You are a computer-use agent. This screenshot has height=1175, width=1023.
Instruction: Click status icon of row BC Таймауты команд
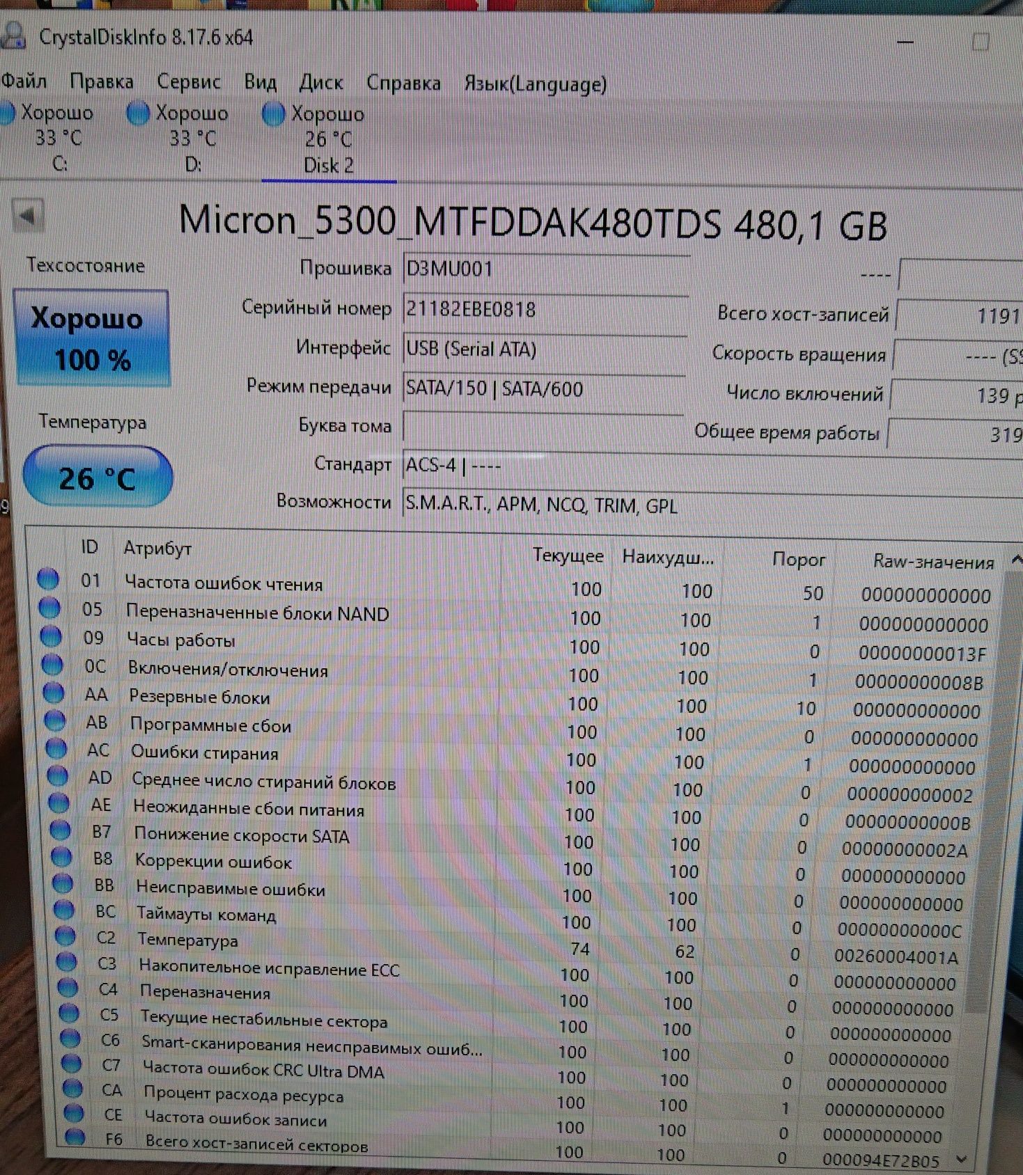(x=64, y=909)
